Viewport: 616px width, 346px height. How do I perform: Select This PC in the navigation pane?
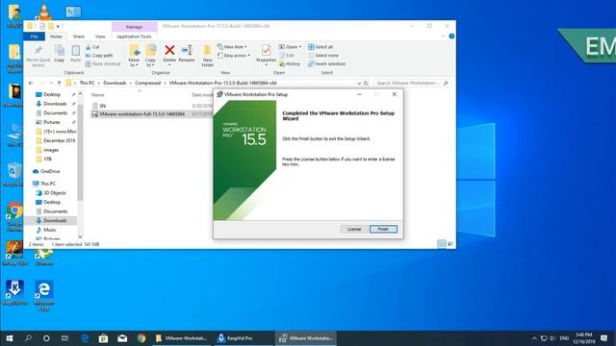(48, 184)
